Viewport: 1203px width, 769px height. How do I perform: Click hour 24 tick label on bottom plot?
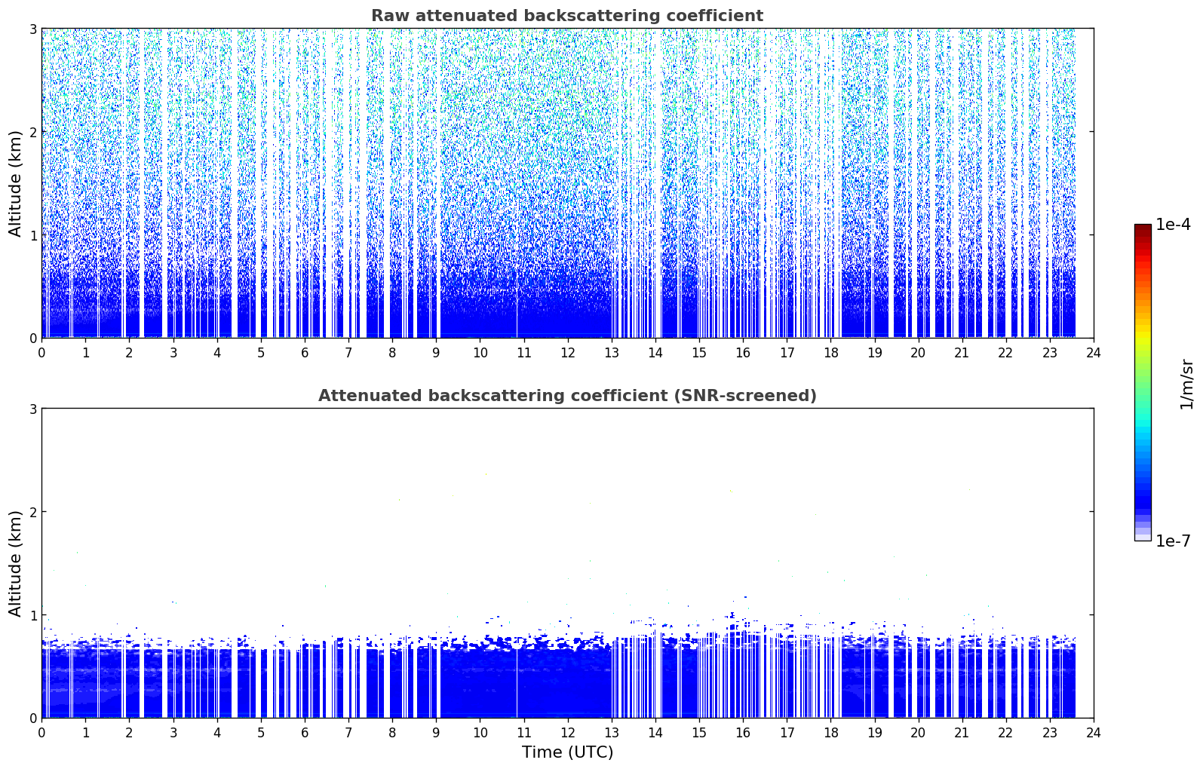[x=1093, y=733]
